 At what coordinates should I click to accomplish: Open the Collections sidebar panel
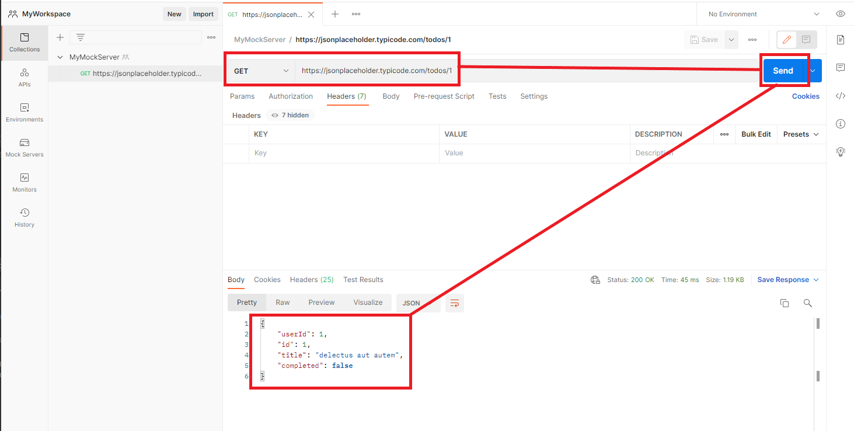tap(25, 43)
